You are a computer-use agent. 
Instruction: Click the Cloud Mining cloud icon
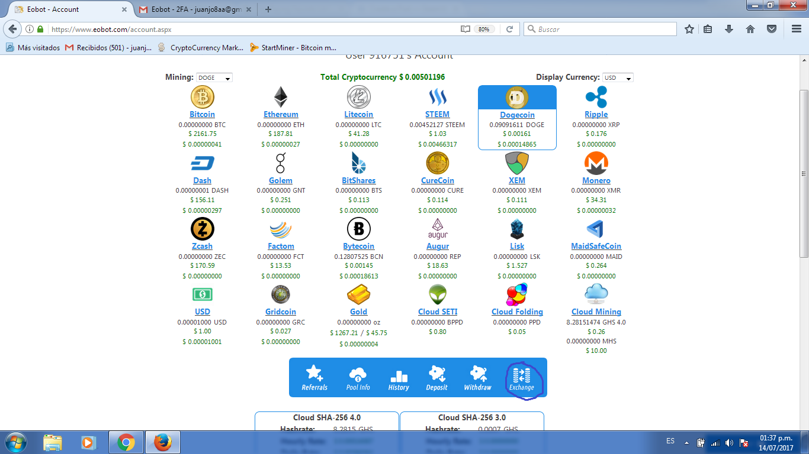[x=596, y=294]
